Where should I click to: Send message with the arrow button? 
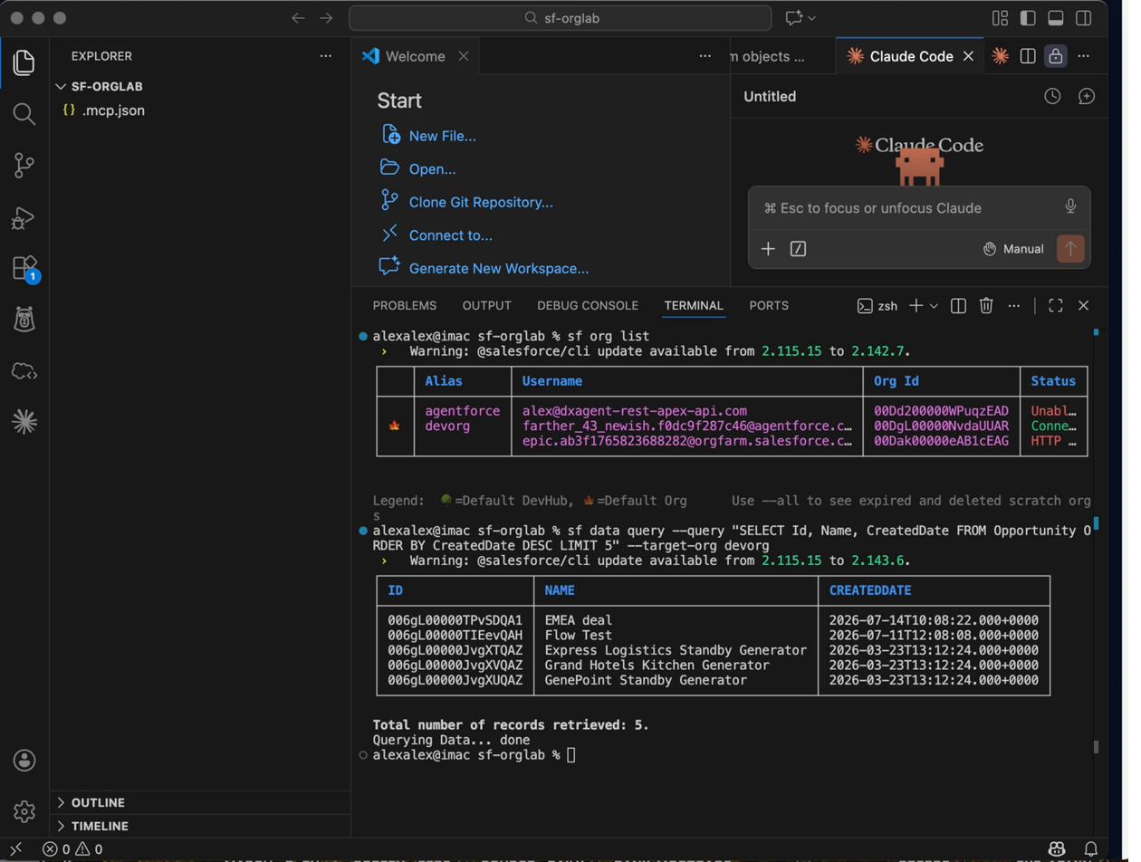(1070, 249)
